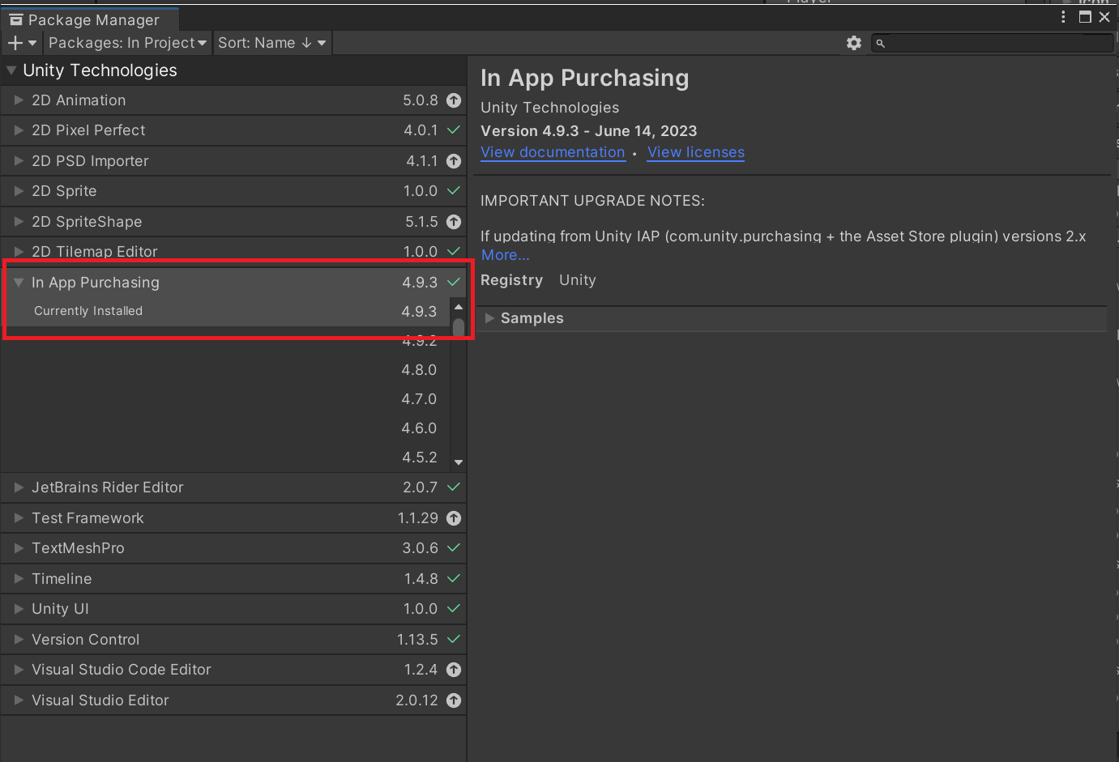This screenshot has height=762, width=1119.
Task: Click the View licenses link
Action: click(x=695, y=152)
